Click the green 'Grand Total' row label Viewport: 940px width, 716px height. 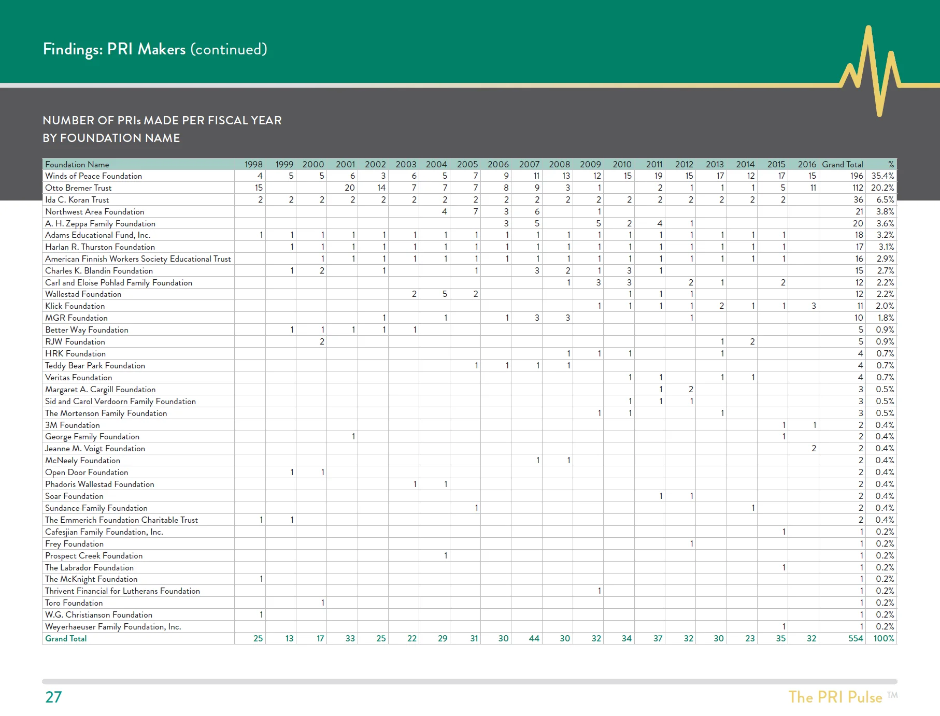66,639
